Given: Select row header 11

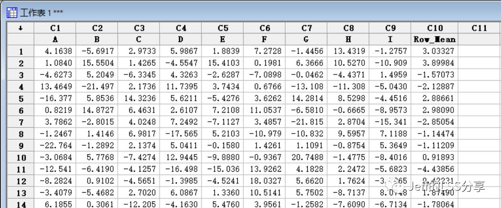Looking at the screenshot, I should tap(20, 169).
